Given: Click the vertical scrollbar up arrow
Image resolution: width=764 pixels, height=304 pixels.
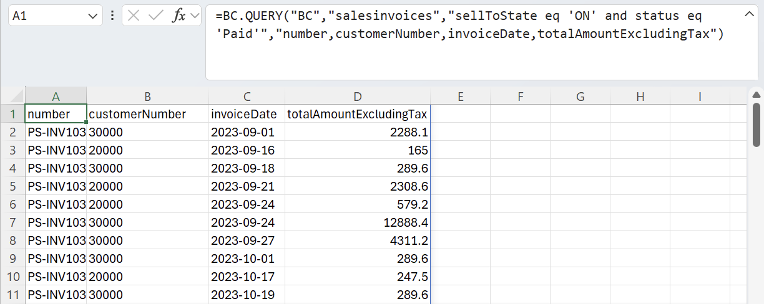Looking at the screenshot, I should [x=756, y=95].
